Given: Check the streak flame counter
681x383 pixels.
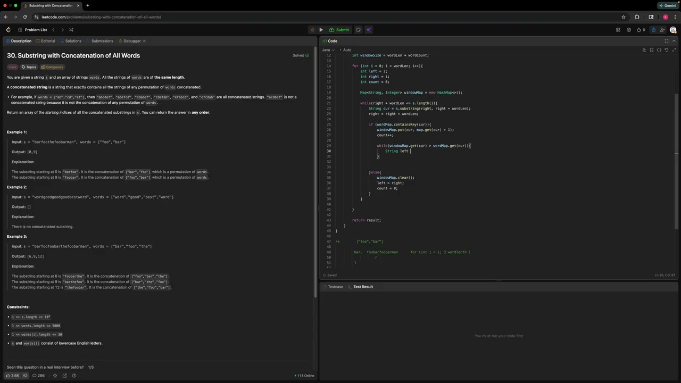Looking at the screenshot, I should [641, 30].
